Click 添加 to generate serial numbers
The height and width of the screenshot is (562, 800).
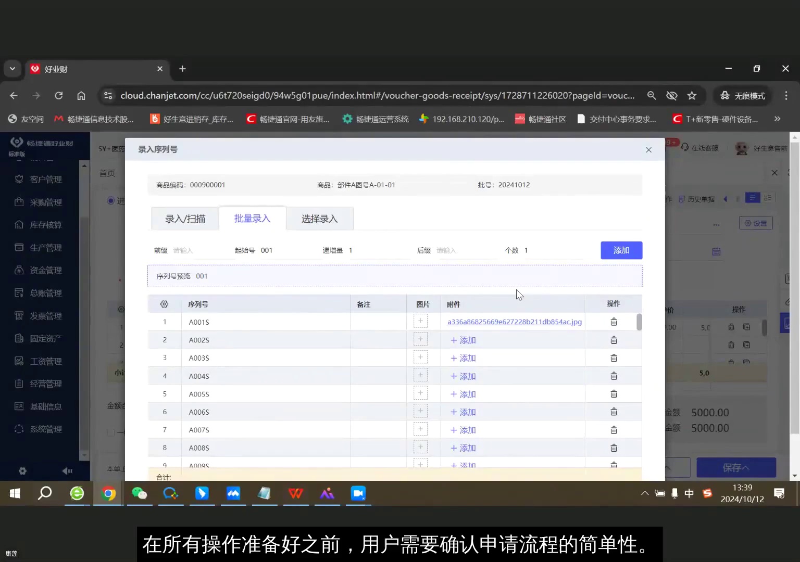click(621, 250)
